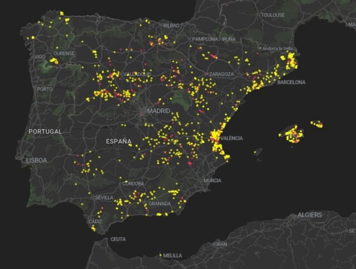Select the ALGIERS label

point(309,214)
